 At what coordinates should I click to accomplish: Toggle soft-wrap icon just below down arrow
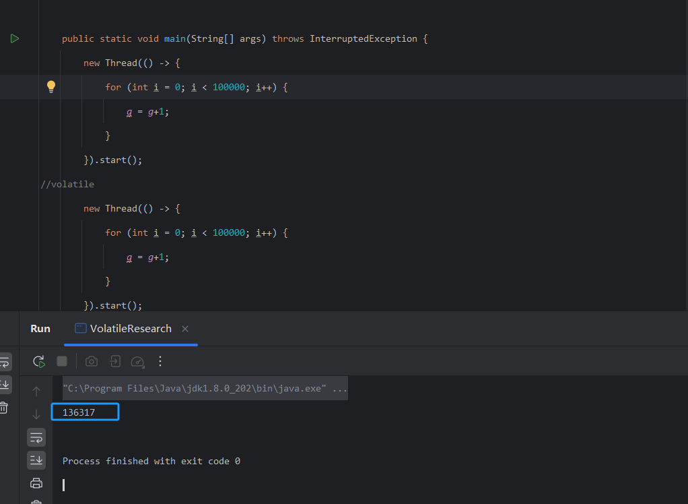pos(36,437)
